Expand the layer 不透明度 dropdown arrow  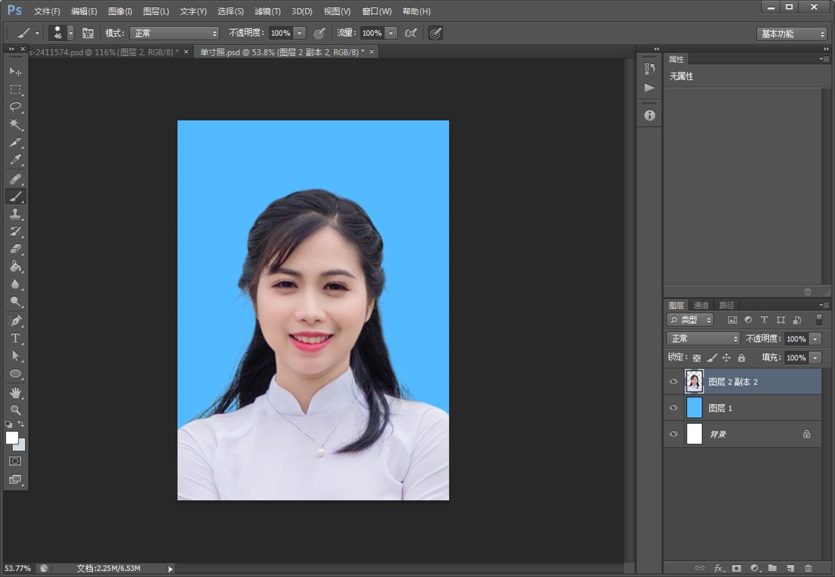(815, 339)
